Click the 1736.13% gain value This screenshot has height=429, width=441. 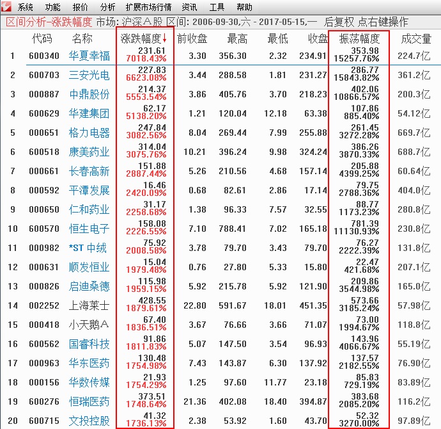coord(146,423)
